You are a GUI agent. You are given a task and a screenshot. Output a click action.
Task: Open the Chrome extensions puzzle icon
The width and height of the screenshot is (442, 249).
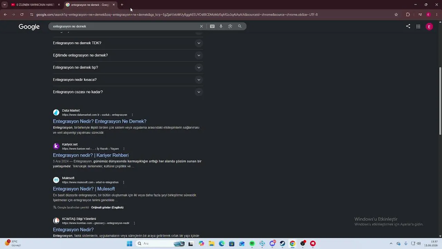[x=408, y=15]
